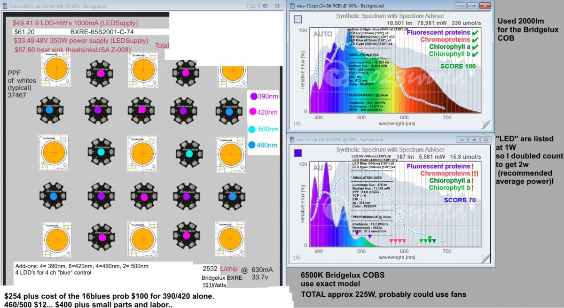Viewport: 564px width, 308px height.
Task: Minimize the iwasaki42022.cpt window
Action: [253, 6]
